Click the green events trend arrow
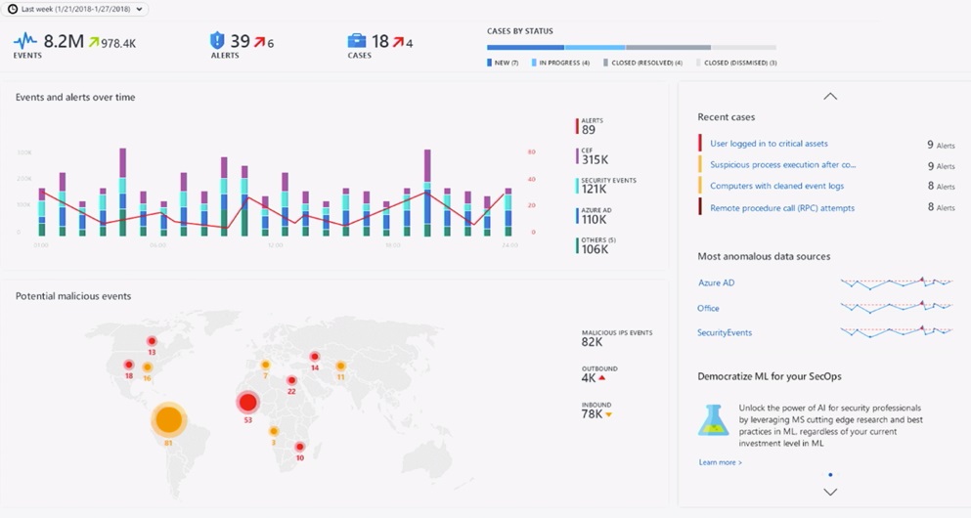 (x=94, y=42)
